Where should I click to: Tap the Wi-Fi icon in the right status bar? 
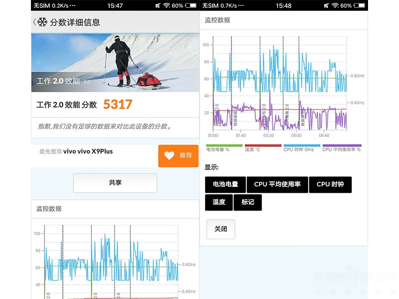[335, 5]
